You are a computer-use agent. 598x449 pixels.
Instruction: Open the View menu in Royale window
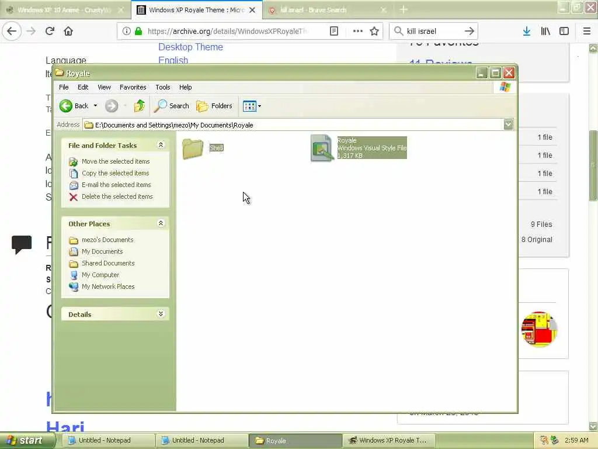(x=104, y=87)
